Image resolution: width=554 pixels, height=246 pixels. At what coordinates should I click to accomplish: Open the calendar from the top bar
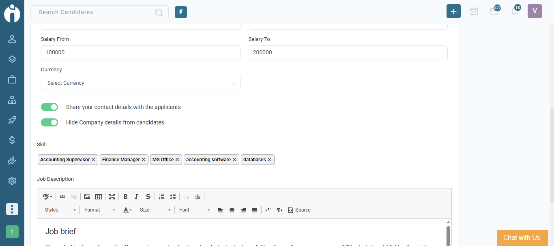(474, 11)
